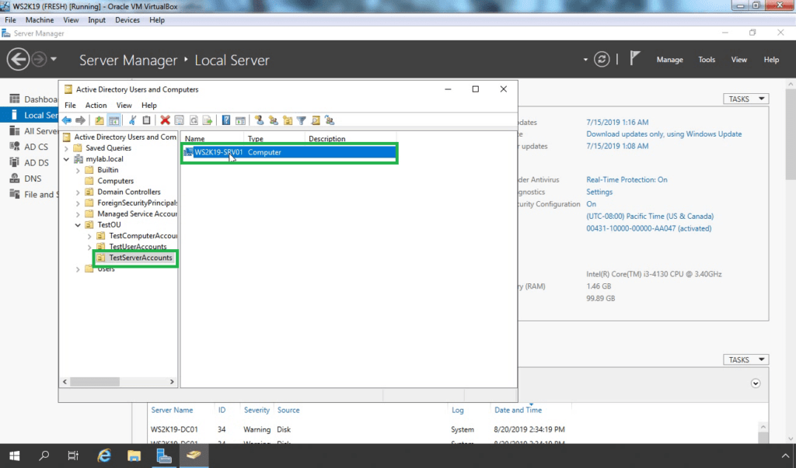Image resolution: width=796 pixels, height=468 pixels.
Task: Click the Find objects toolbar icon
Action: coord(316,120)
